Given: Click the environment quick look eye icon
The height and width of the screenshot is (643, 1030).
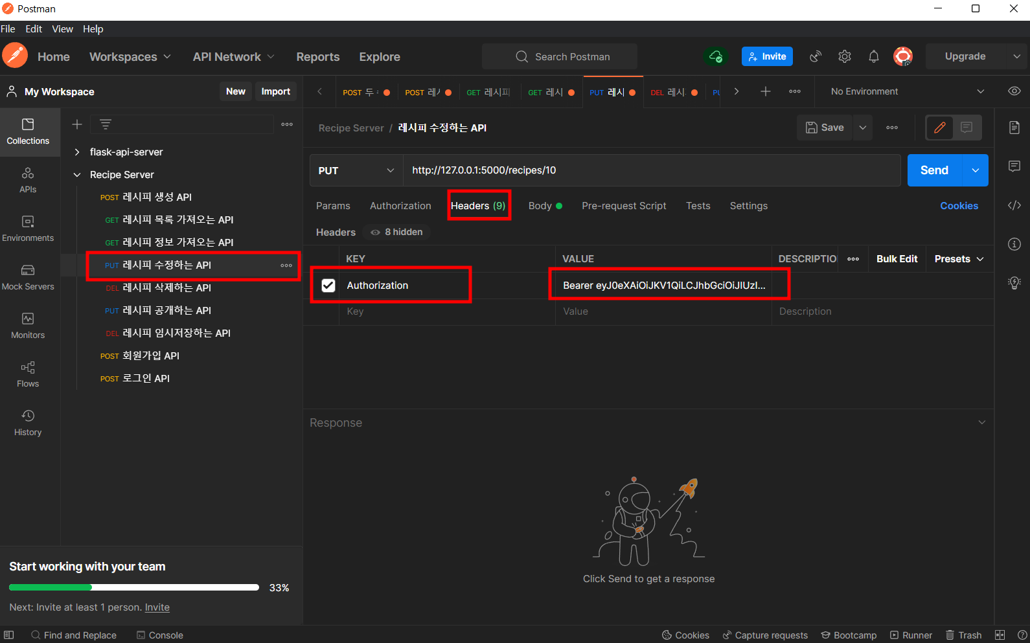Looking at the screenshot, I should [x=1014, y=91].
